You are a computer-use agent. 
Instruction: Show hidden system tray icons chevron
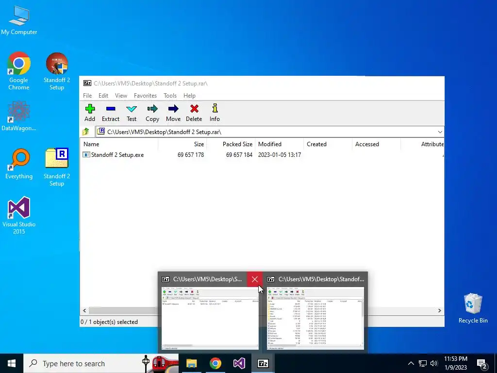click(x=411, y=363)
